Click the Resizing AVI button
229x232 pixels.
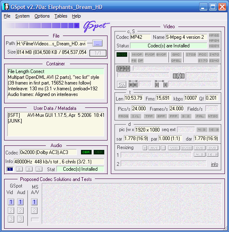pyautogui.click(x=154, y=148)
